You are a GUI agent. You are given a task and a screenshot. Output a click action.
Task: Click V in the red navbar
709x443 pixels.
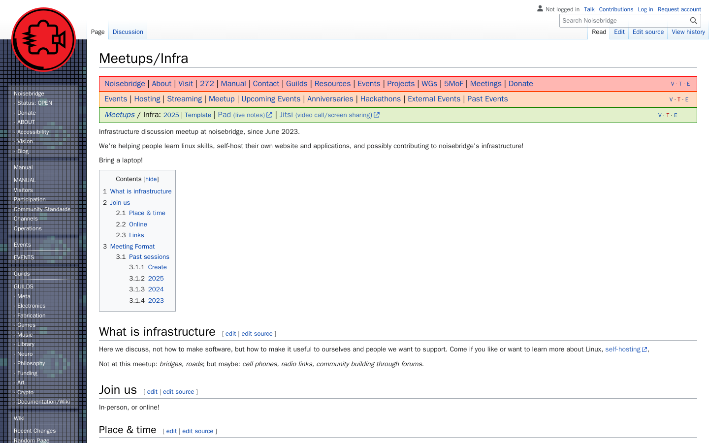pos(673,84)
